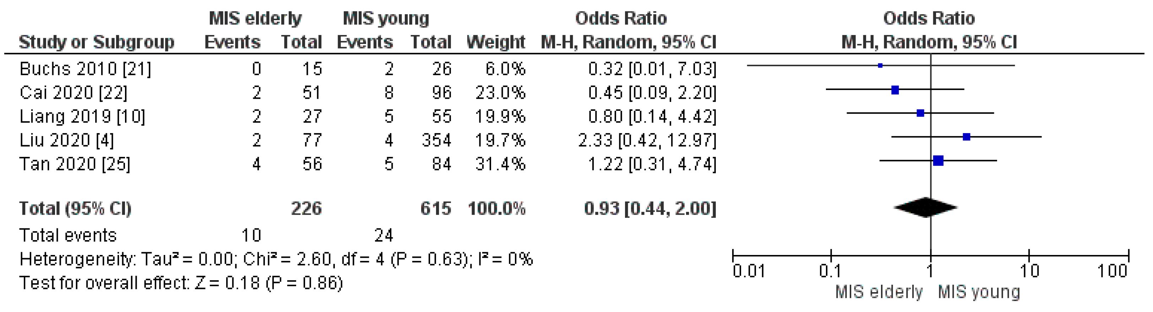The height and width of the screenshot is (312, 1153).
Task: Click the 'Weight' column header
Action: 495,42
